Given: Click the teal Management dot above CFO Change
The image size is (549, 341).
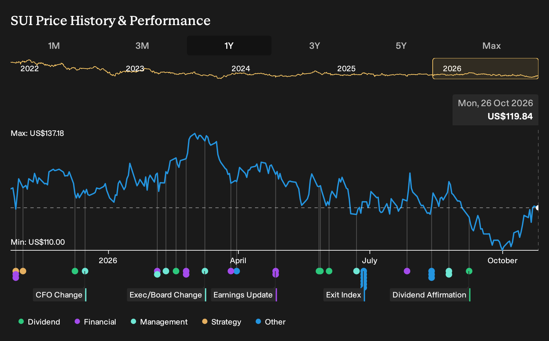Looking at the screenshot, I should pyautogui.click(x=85, y=271).
